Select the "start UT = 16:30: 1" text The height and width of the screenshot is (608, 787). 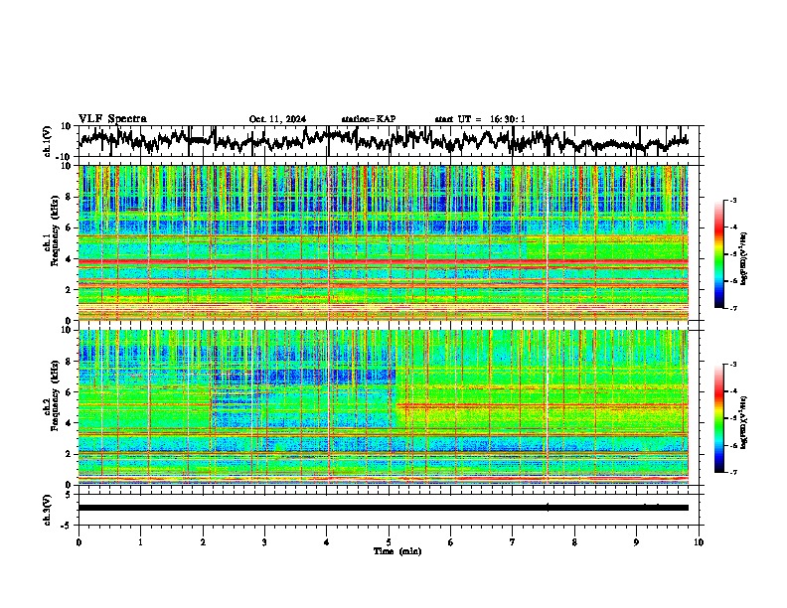[480, 119]
